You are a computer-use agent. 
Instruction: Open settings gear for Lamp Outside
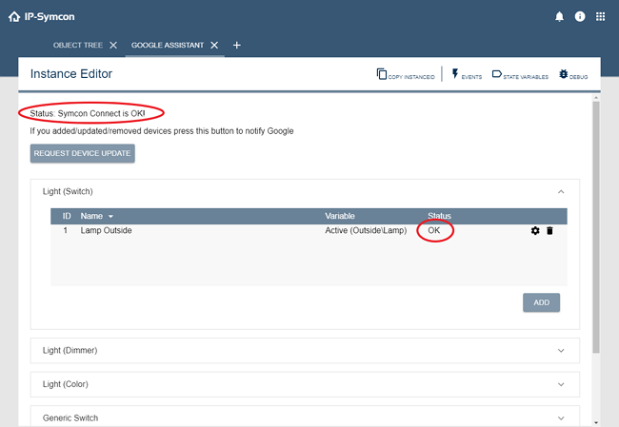coord(535,231)
